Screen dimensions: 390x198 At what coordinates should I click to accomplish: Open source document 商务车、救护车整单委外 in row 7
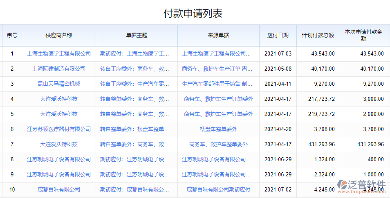[218, 144]
